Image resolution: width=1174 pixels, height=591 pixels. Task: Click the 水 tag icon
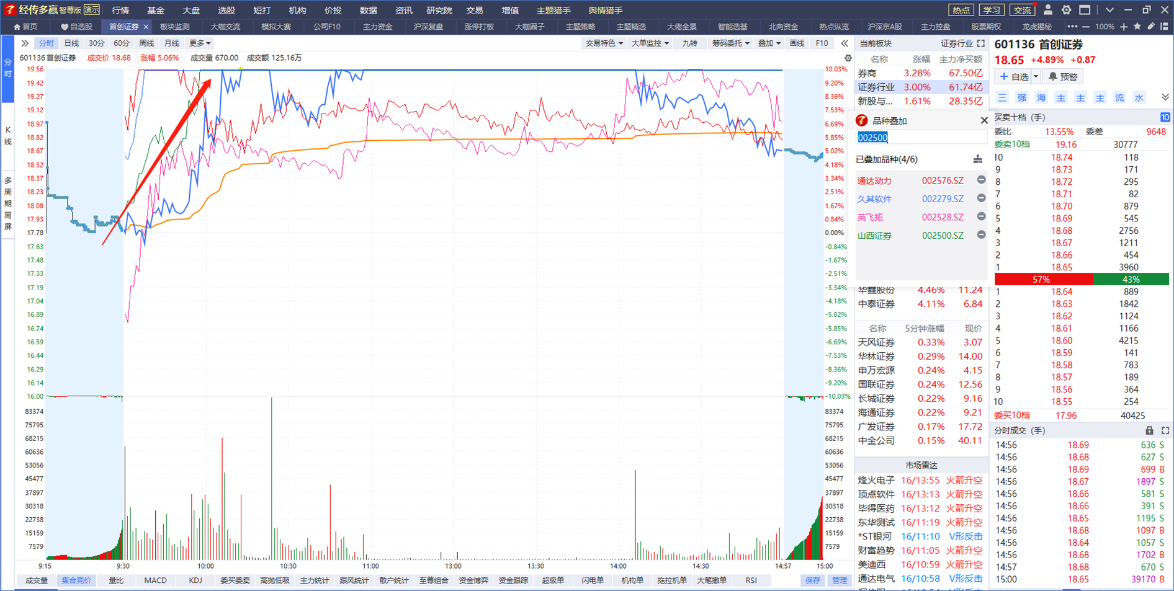(x=1139, y=98)
